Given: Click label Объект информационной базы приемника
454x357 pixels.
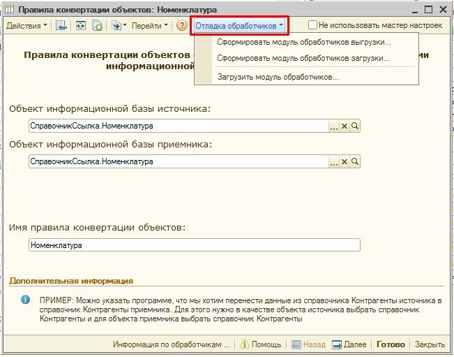Looking at the screenshot, I should [110, 145].
